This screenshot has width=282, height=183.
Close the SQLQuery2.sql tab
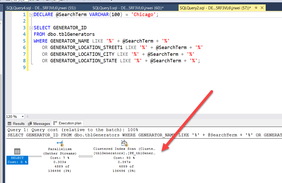coord(262,8)
